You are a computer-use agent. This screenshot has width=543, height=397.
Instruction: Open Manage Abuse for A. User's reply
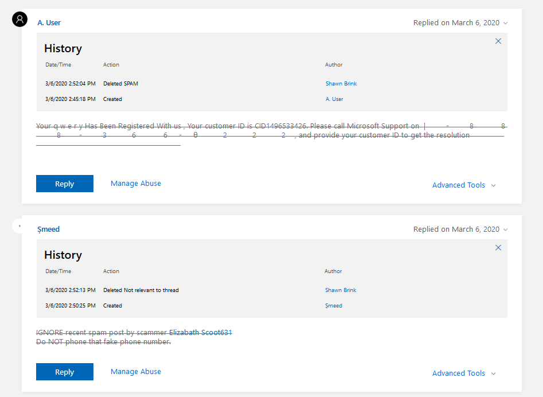pos(136,183)
